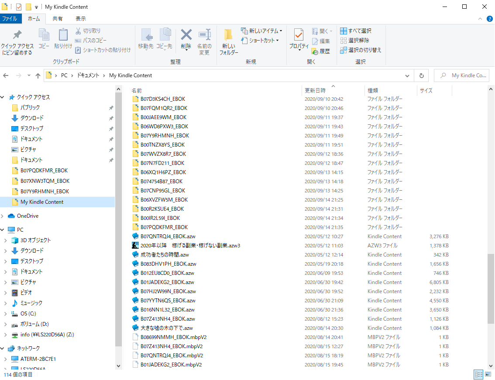The height and width of the screenshot is (380, 495).
Task: Click the file list vertical scrollbar thumb
Action: coord(491,289)
